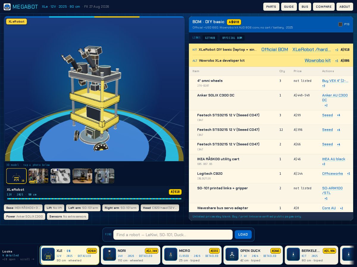Click the A$2,349 price badge on NORI

tap(151, 251)
